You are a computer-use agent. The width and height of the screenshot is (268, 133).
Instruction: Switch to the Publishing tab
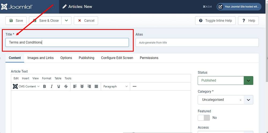click(87, 58)
